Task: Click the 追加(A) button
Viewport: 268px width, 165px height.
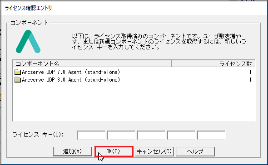Action: 73,151
